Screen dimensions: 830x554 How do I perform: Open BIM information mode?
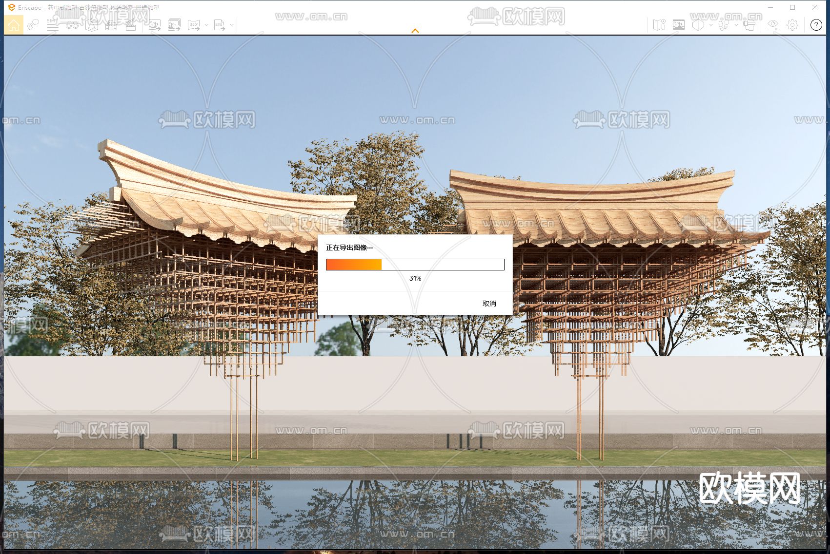coord(53,24)
